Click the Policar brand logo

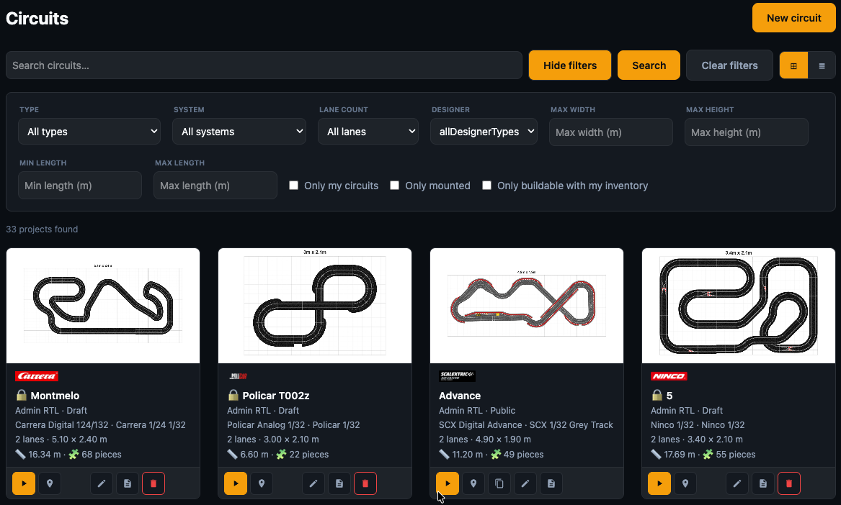238,376
